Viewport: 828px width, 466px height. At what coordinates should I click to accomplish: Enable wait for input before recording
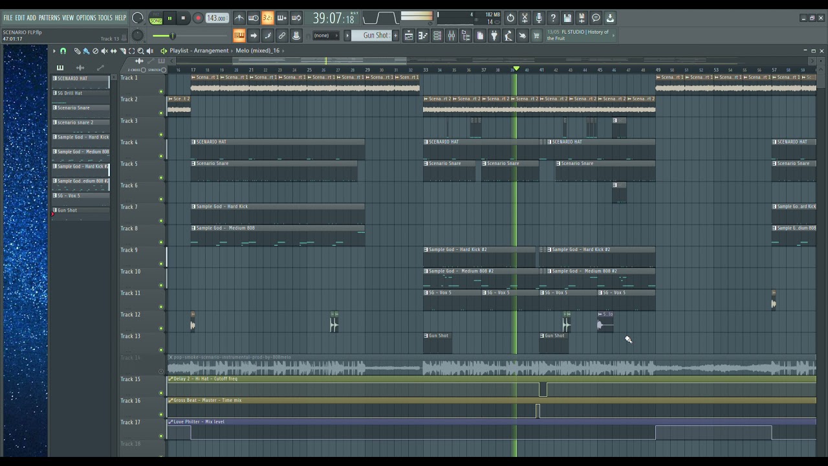point(254,18)
